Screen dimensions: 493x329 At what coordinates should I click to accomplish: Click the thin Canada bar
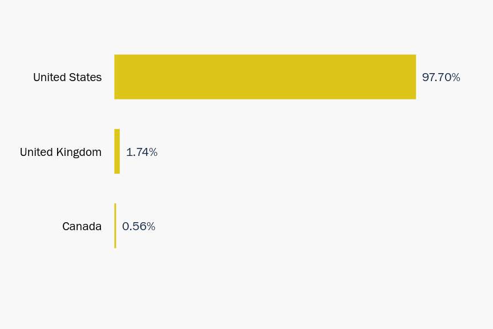click(x=115, y=226)
